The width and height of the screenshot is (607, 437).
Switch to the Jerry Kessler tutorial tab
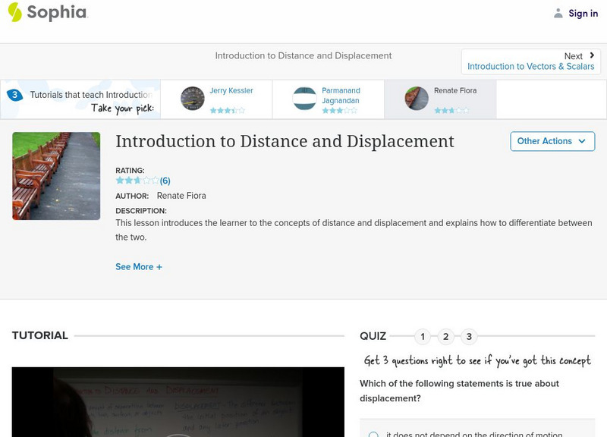[220, 98]
